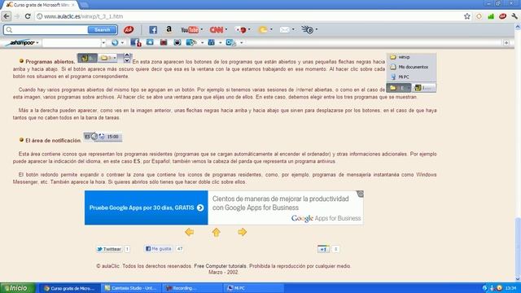
Task: Switch to Mi PC taskbar button
Action: click(x=253, y=288)
